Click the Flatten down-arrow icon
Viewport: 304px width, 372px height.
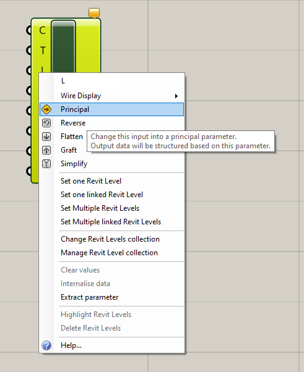(46, 137)
